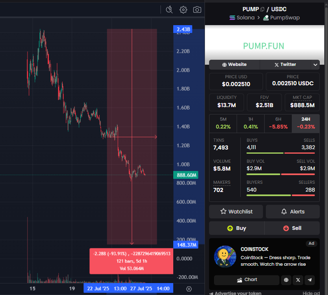Viewport: 328px width, 295px height.
Task: Click the LIQUIDITY $13.7M box
Action: pyautogui.click(x=226, y=102)
